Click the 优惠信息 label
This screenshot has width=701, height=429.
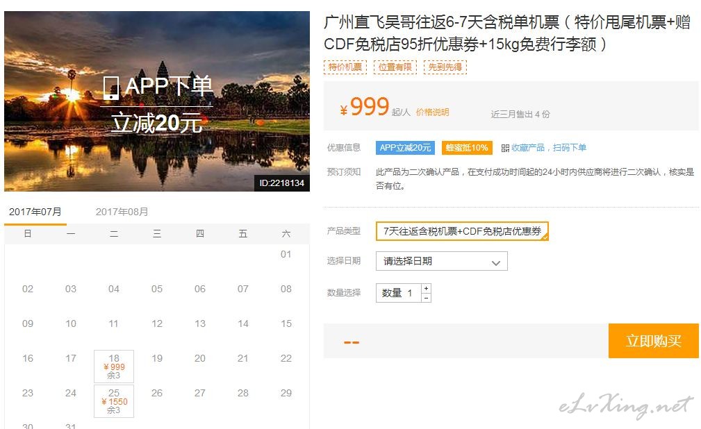(344, 148)
